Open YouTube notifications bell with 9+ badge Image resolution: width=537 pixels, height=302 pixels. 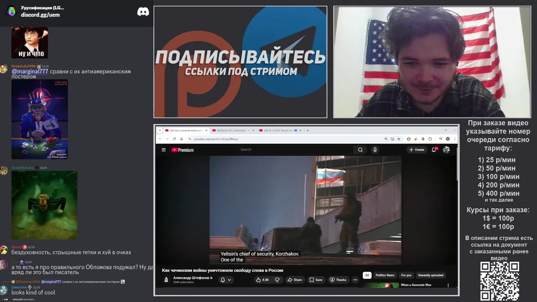click(x=435, y=149)
